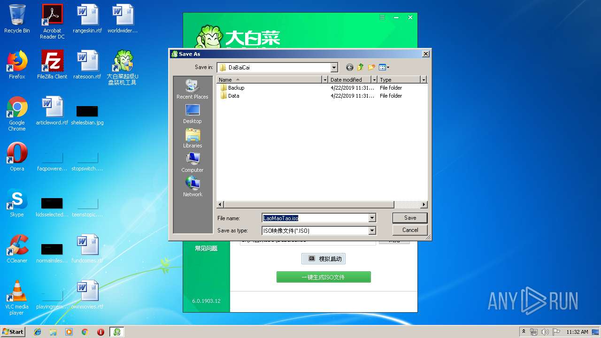Open Opera from the taskbar
This screenshot has width=601, height=338.
(100, 331)
